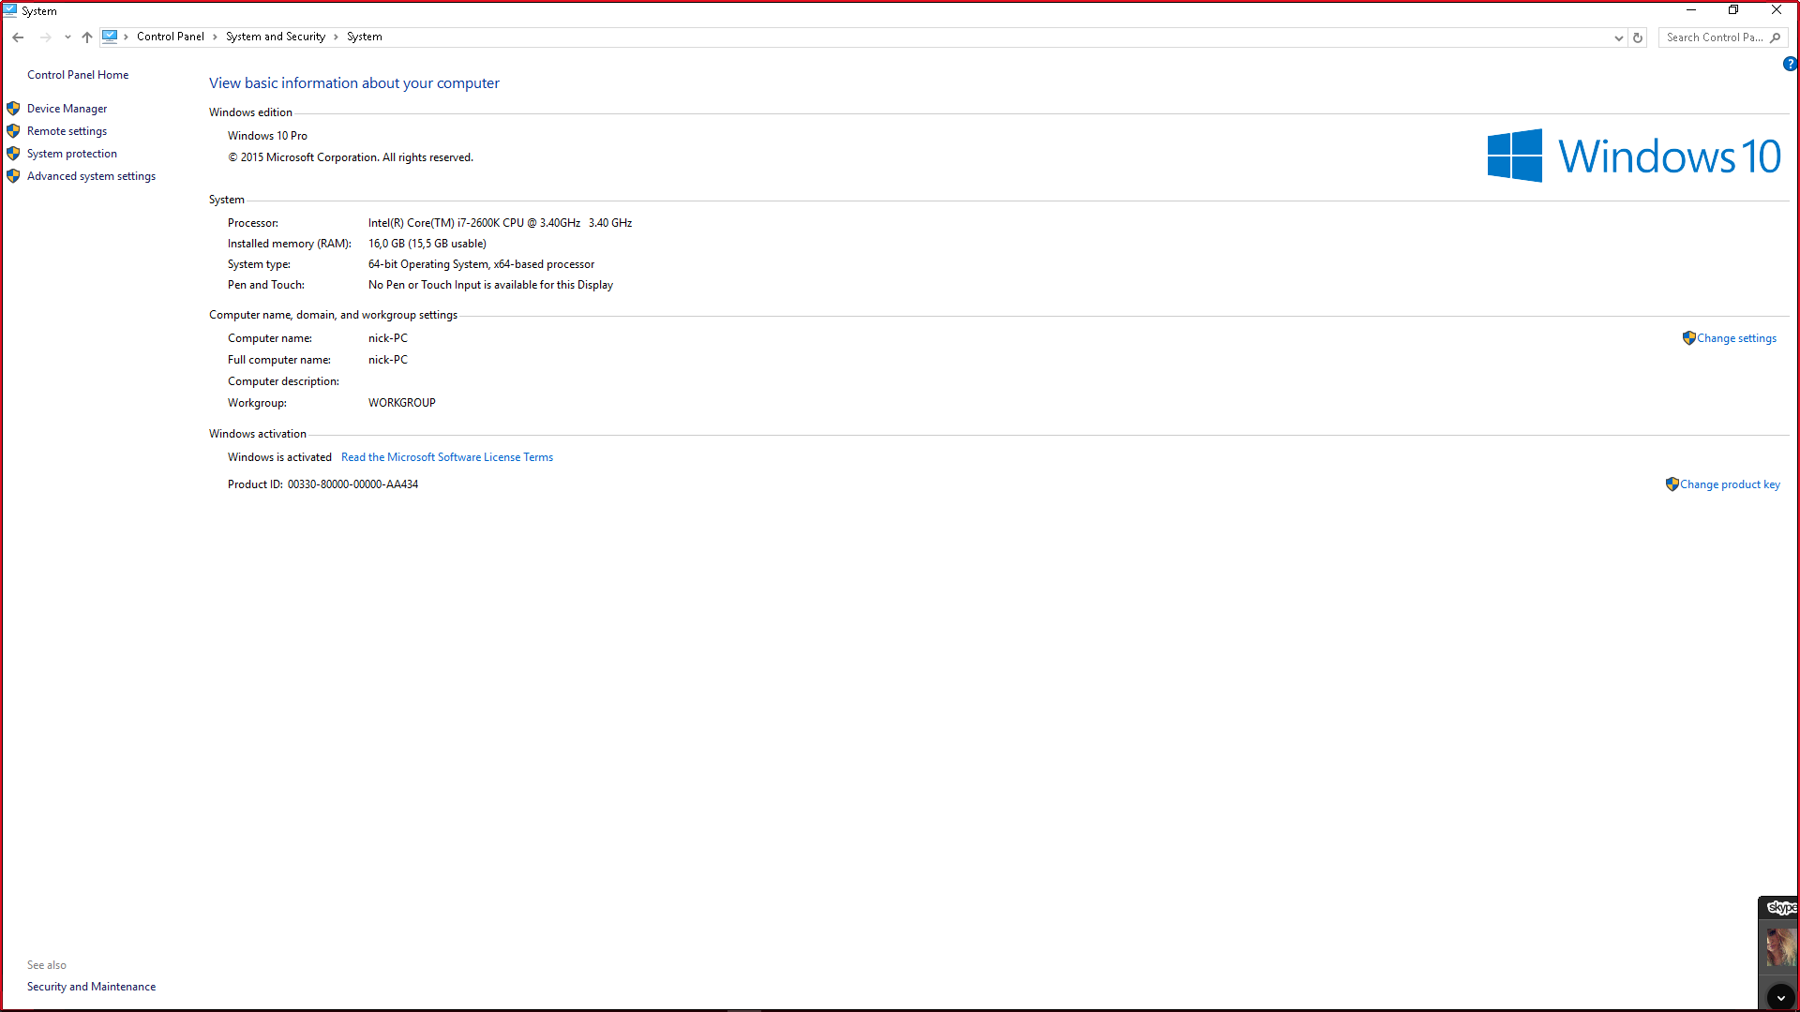Focus the Search Control Panel field
This screenshot has width=1800, height=1012.
click(1714, 37)
